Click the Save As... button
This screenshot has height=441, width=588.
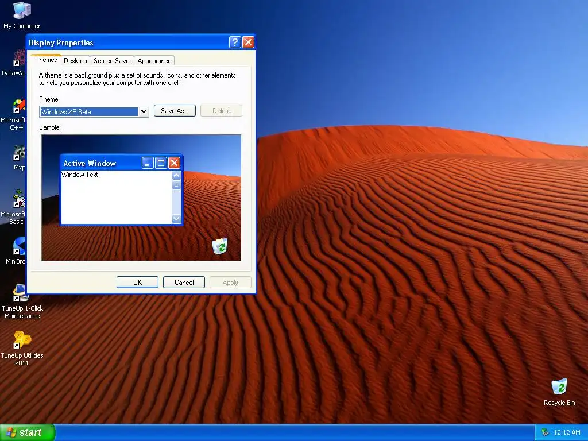point(175,111)
